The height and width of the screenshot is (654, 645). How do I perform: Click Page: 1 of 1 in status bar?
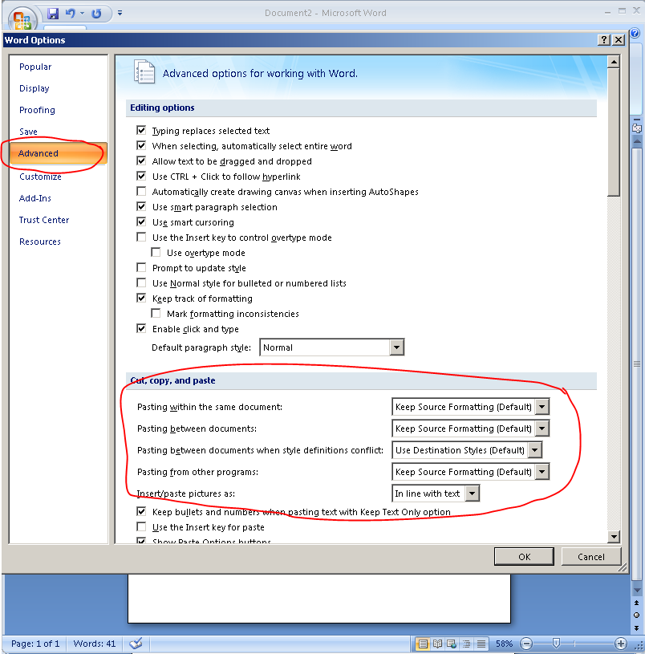click(x=35, y=644)
